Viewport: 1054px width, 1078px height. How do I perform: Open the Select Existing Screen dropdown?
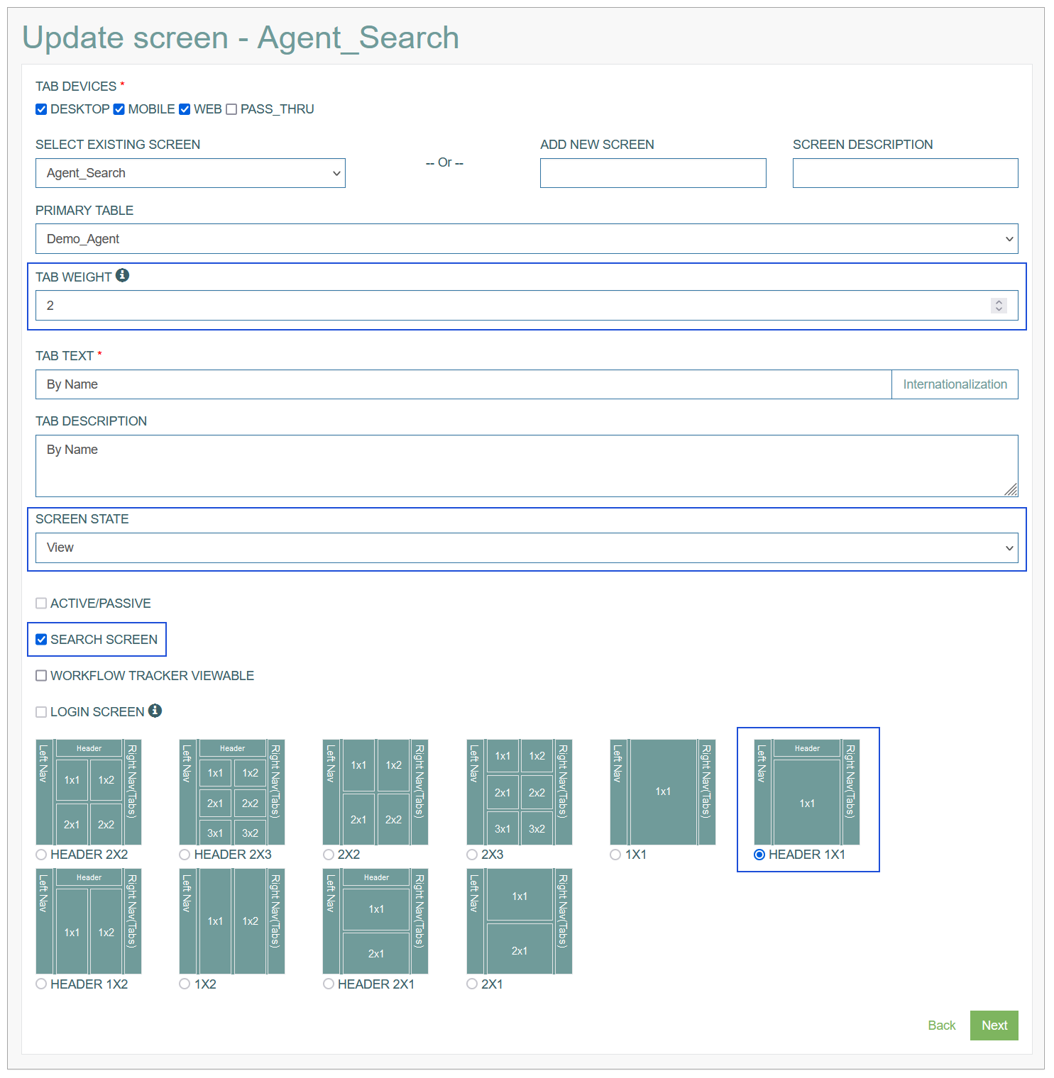point(190,173)
